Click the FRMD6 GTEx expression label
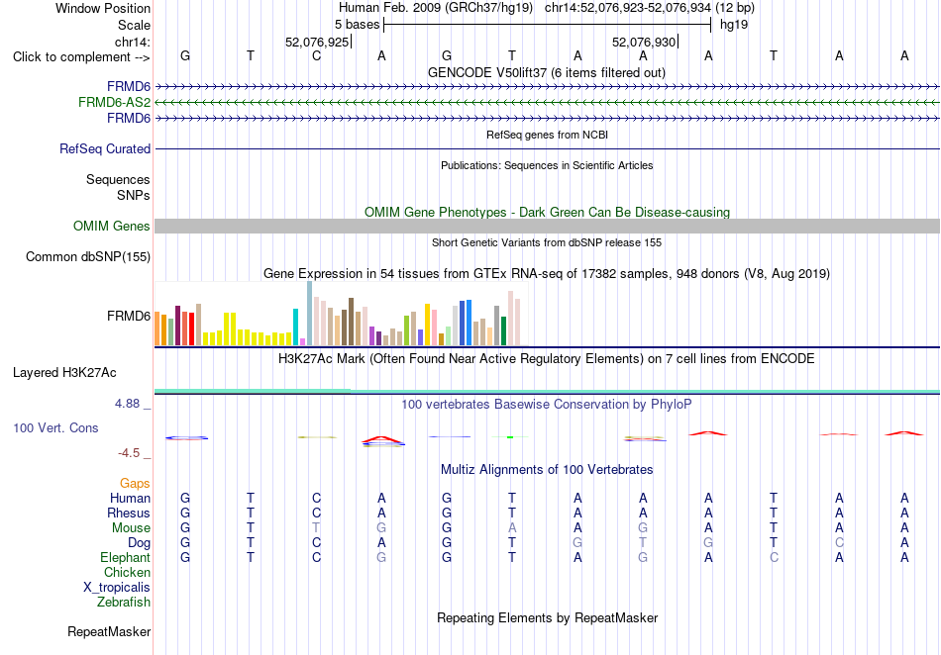The height and width of the screenshot is (655, 941). [x=129, y=316]
